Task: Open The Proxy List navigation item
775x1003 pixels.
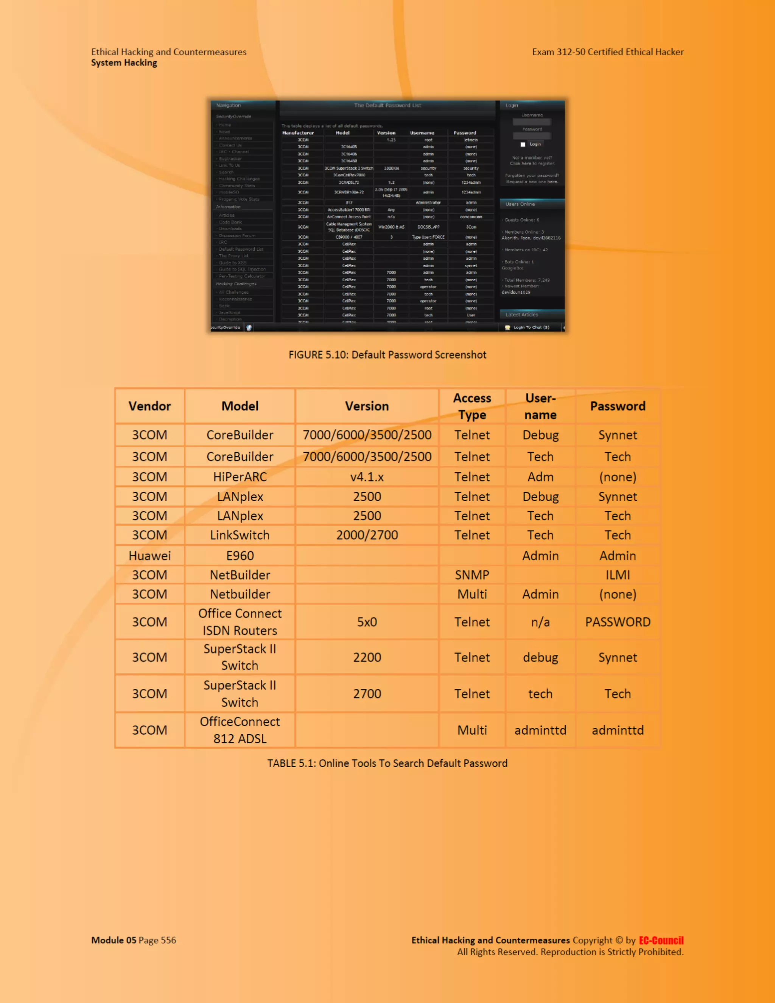Action: (233, 256)
